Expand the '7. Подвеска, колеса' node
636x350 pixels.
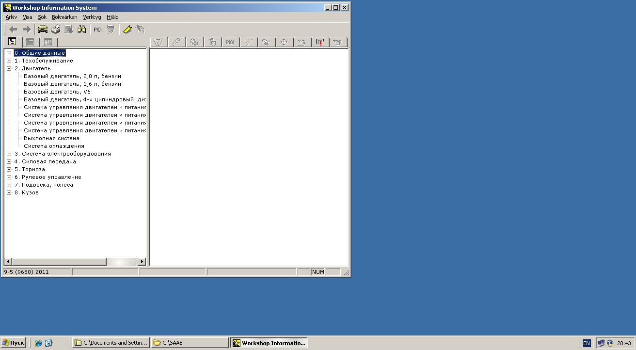pyautogui.click(x=9, y=185)
